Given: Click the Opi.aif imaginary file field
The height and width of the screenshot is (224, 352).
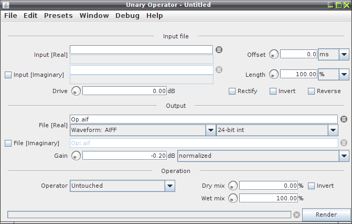Looking at the screenshot, I should click(204, 143).
